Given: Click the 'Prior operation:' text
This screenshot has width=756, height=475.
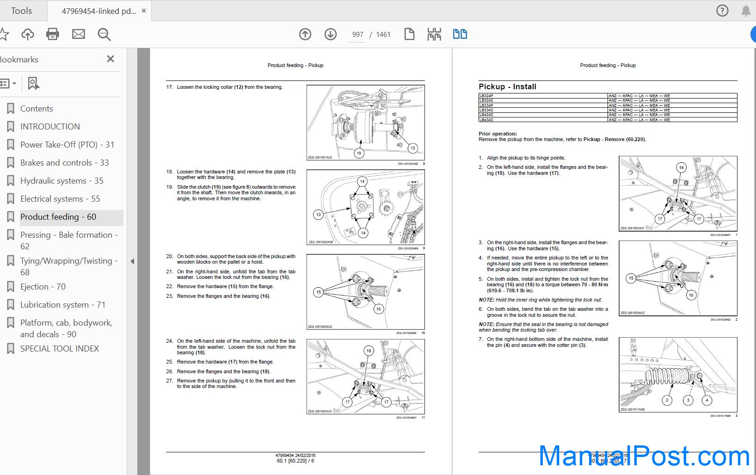Looking at the screenshot, I should [498, 134].
